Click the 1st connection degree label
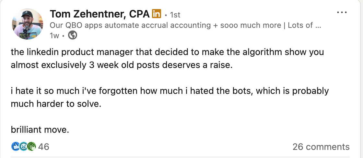Screen dimensions: 363x158 (x=175, y=15)
